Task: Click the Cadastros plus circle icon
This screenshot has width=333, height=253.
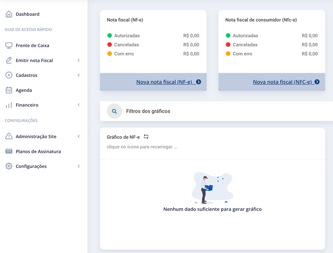Action: point(9,75)
